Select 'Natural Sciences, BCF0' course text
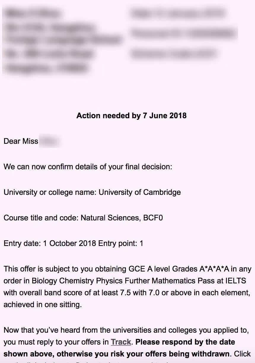The height and width of the screenshot is (363, 255). coord(122,218)
